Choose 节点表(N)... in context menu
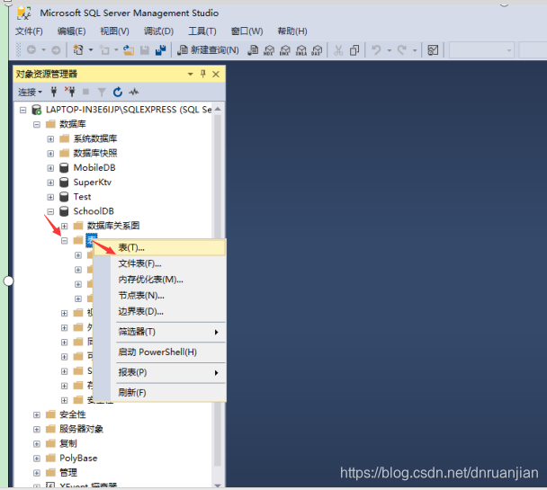This screenshot has width=547, height=490. [x=160, y=296]
